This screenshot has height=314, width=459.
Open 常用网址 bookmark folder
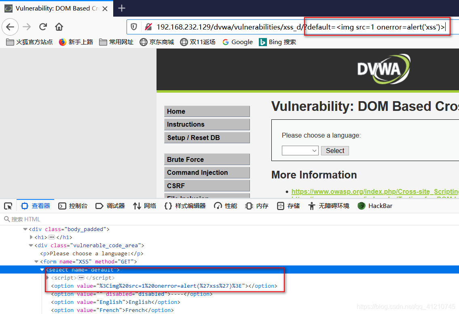[116, 42]
